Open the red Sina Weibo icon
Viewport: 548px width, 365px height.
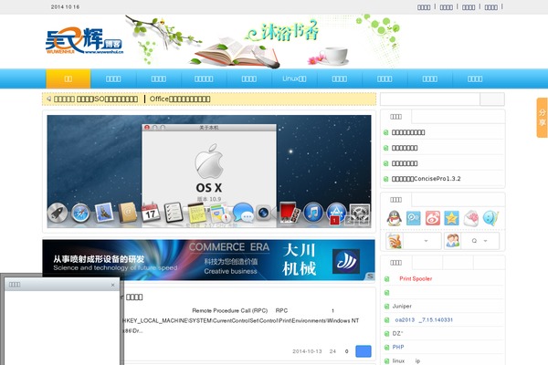pos(432,218)
